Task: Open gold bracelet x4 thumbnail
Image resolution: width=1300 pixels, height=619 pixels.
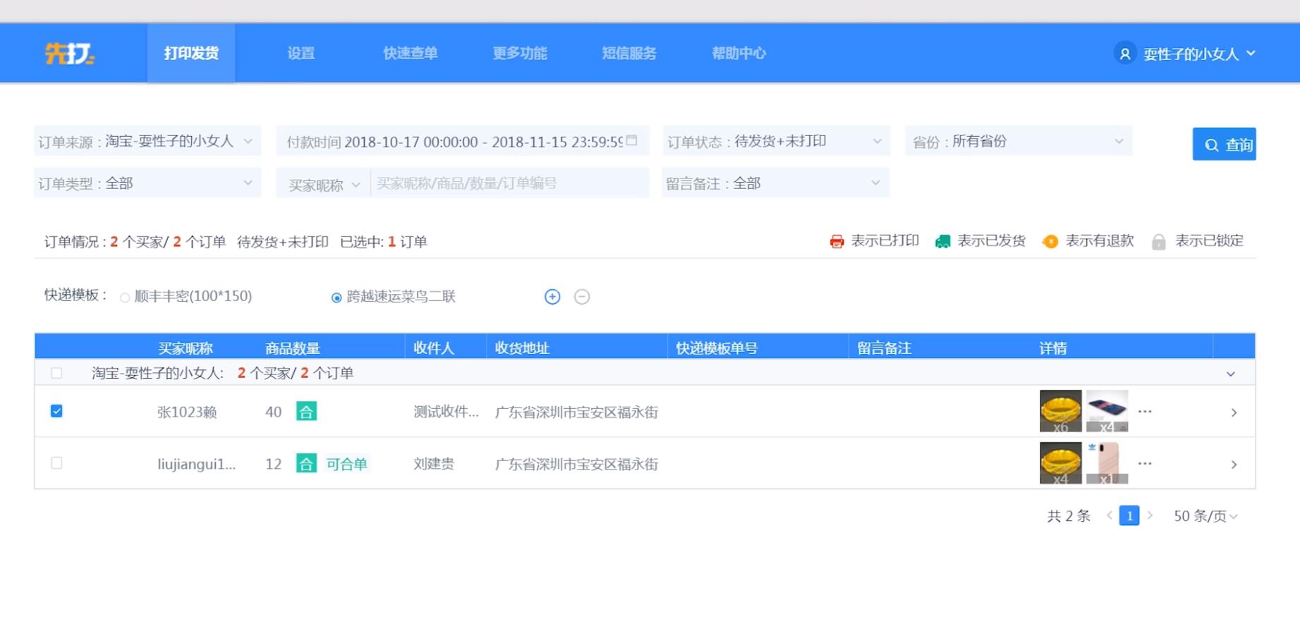Action: [x=1061, y=463]
